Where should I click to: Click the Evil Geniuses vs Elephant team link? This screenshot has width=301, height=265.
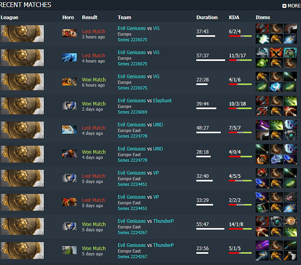[145, 100]
